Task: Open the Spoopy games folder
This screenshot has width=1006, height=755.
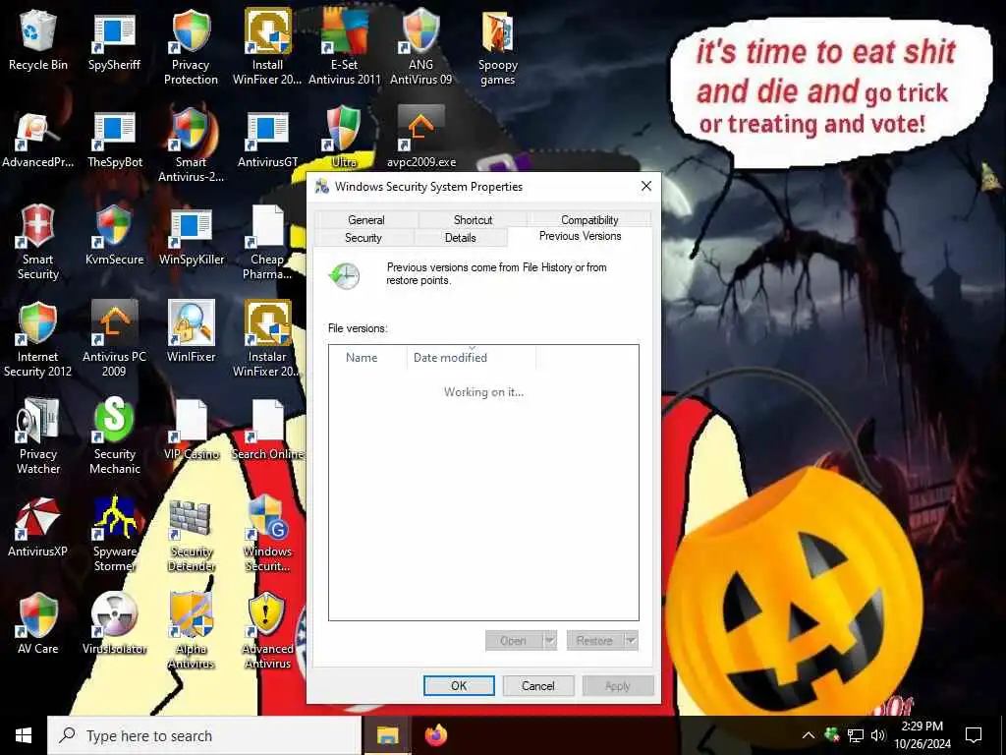Action: pyautogui.click(x=497, y=48)
